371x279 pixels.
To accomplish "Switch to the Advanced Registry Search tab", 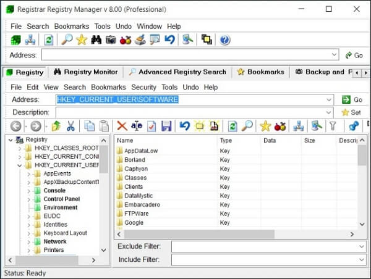I will pyautogui.click(x=177, y=72).
